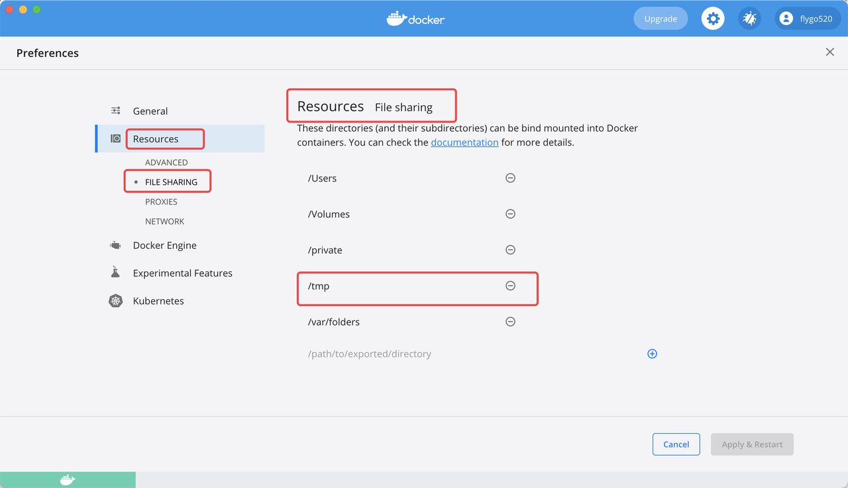This screenshot has height=488, width=848.
Task: Click the Experimental Features flask icon
Action: pos(115,273)
